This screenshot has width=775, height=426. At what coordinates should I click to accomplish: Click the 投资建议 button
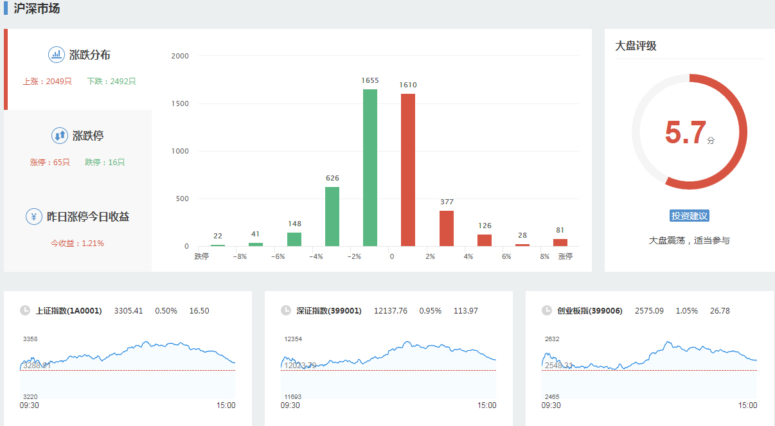pyautogui.click(x=689, y=216)
